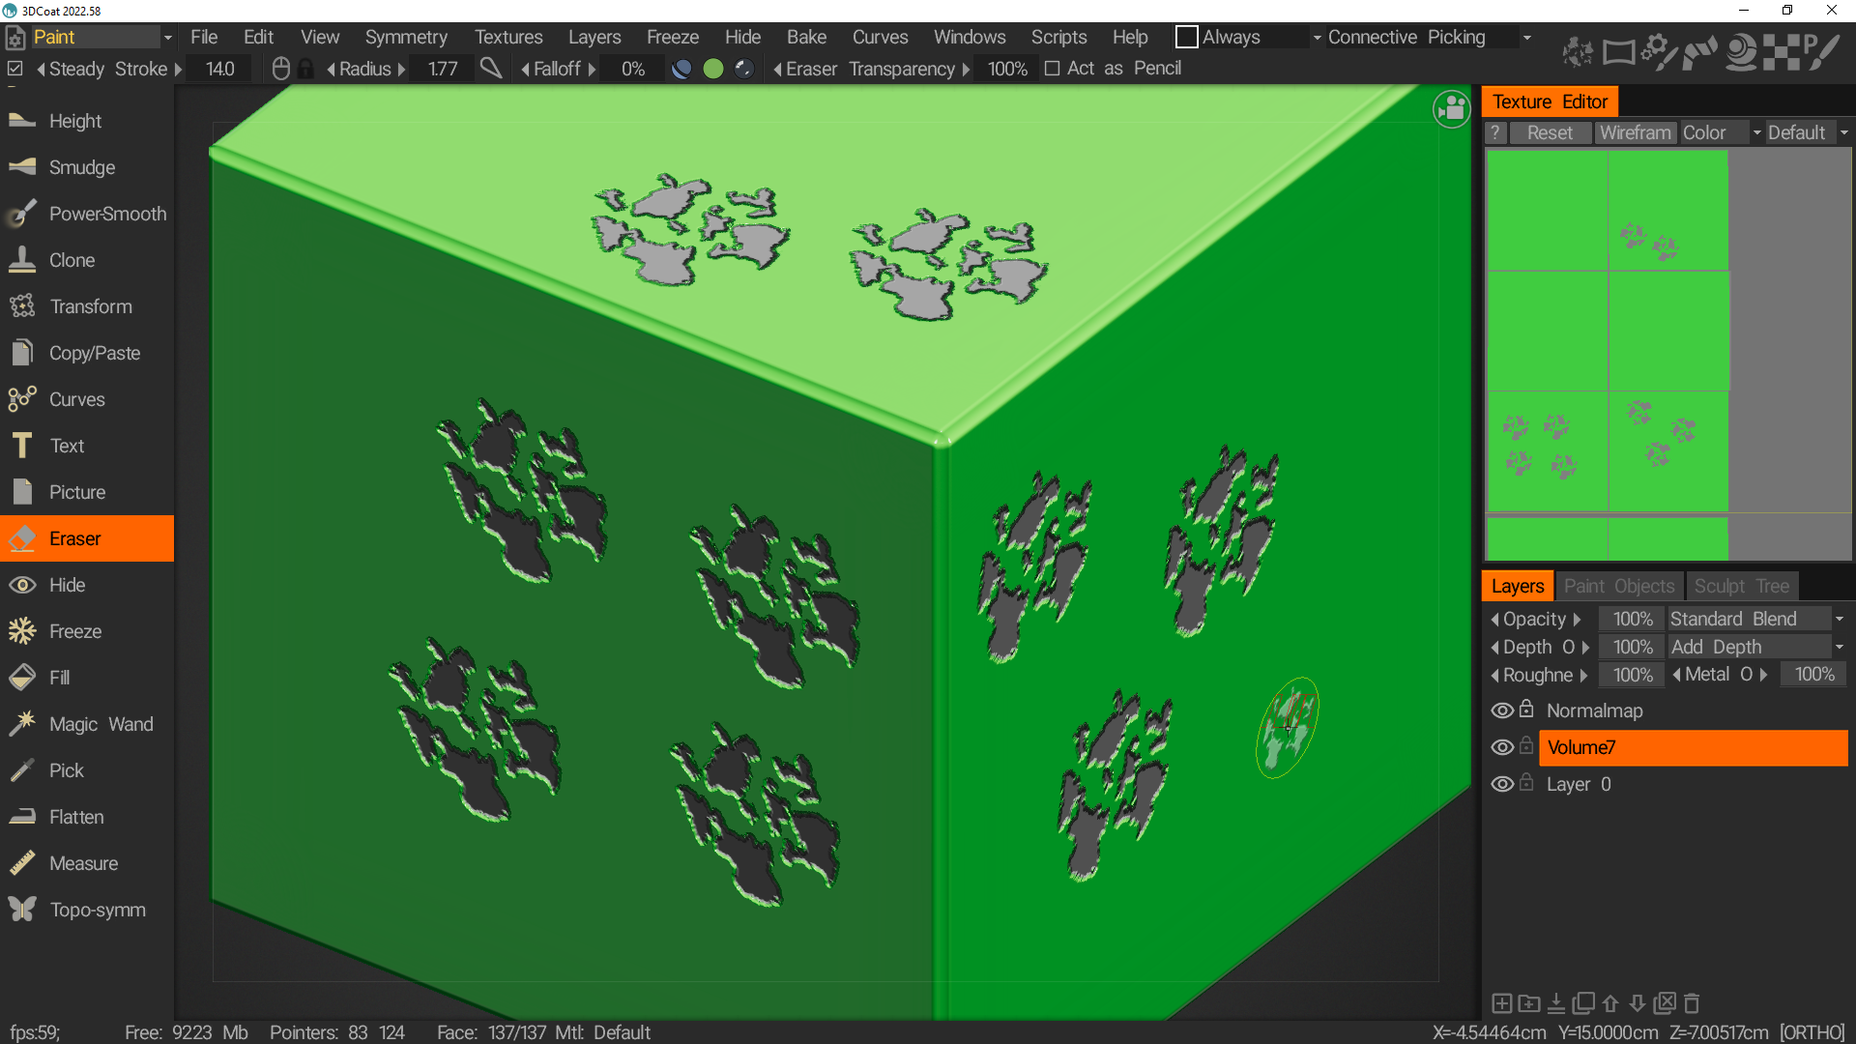Open the Color dropdown in Texture Editor

click(x=1721, y=132)
